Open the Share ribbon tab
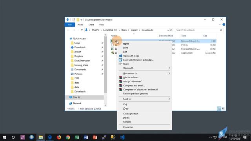Image resolution: width=251 pixels, height=141 pixels. click(x=91, y=25)
